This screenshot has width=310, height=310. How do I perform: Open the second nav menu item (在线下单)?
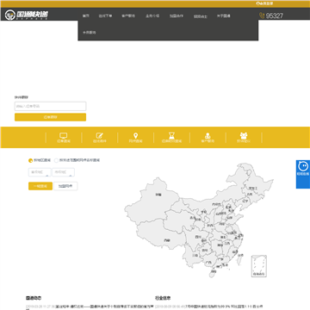(x=105, y=16)
